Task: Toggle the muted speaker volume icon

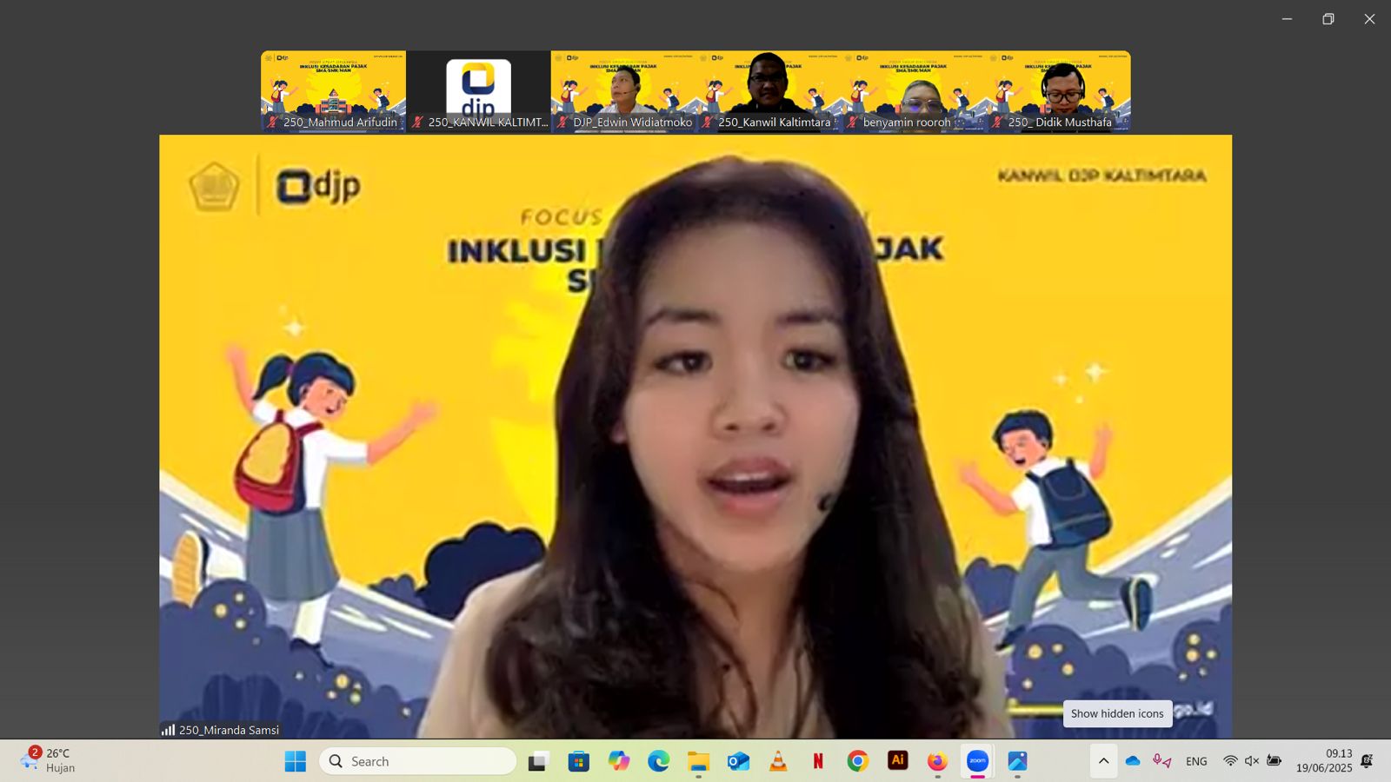Action: tap(1252, 761)
